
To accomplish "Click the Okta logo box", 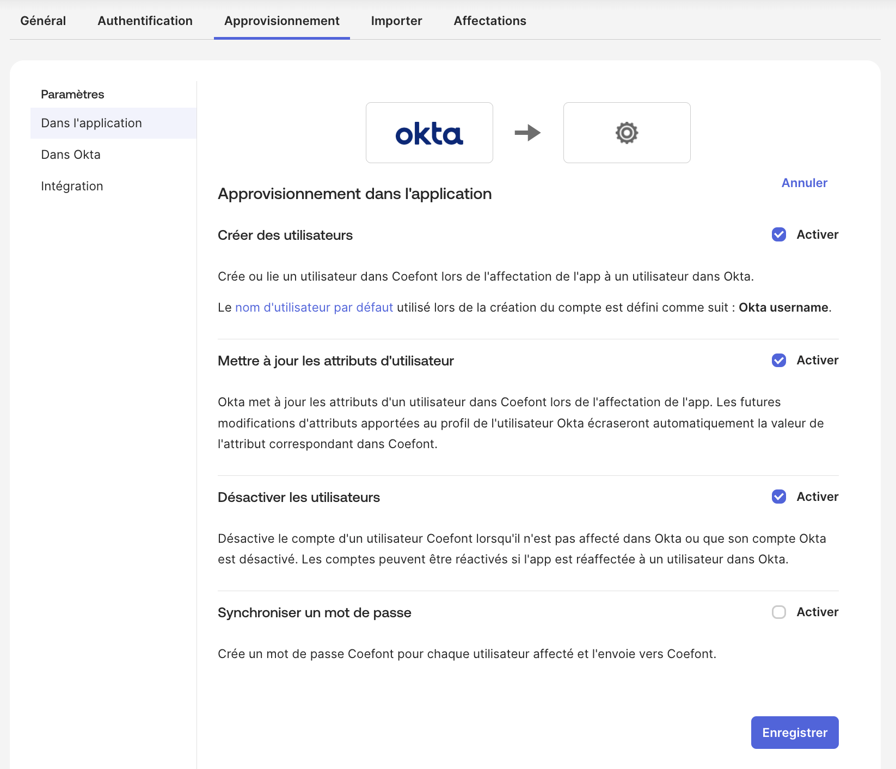I will click(x=429, y=133).
